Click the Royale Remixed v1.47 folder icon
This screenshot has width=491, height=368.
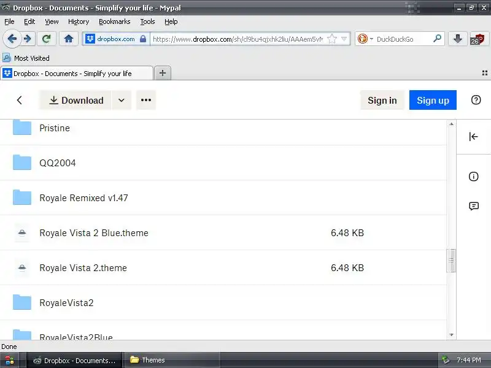[x=22, y=197]
